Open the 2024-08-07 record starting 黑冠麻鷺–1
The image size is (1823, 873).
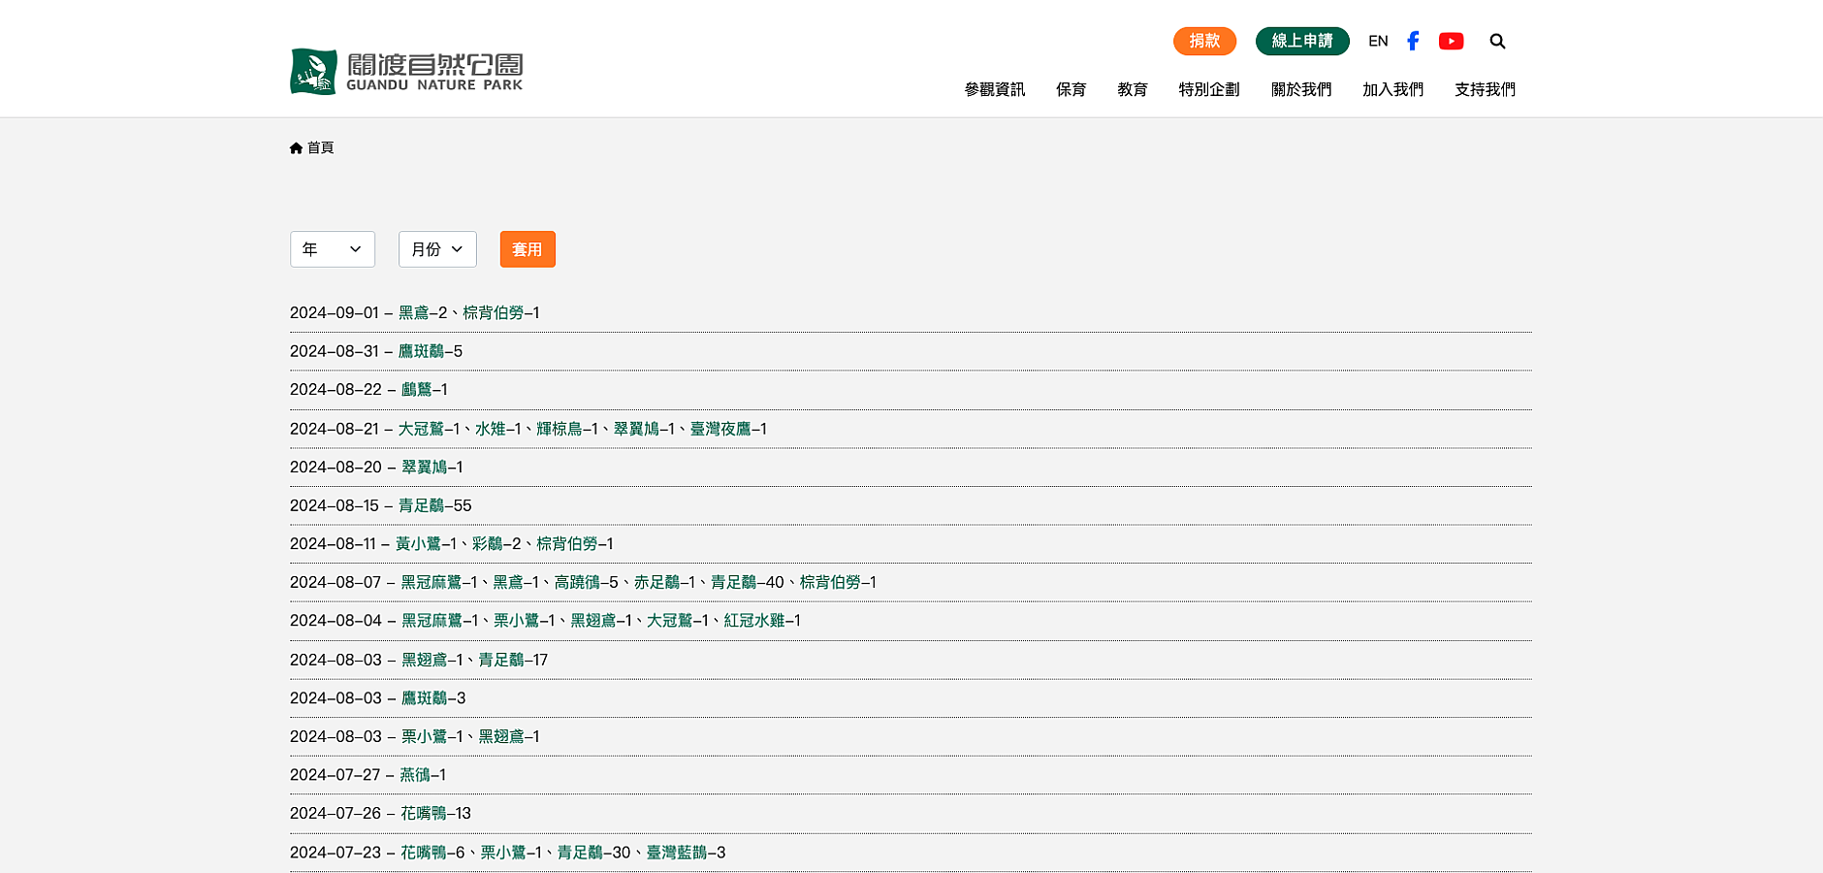[639, 582]
